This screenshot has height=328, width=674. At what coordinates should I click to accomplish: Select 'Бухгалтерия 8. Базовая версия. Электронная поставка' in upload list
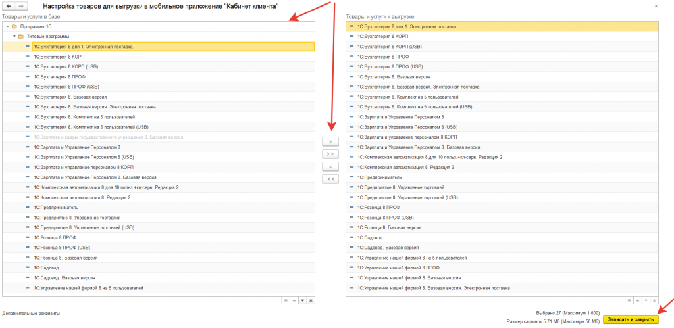coord(502,87)
